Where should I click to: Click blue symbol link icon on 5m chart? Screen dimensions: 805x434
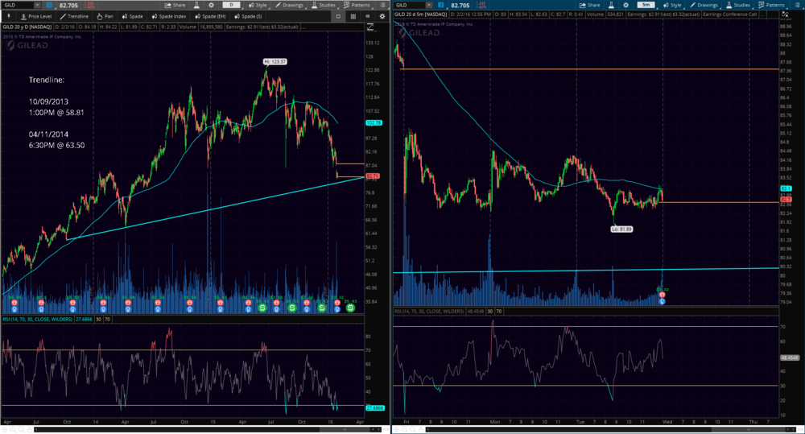[440, 5]
